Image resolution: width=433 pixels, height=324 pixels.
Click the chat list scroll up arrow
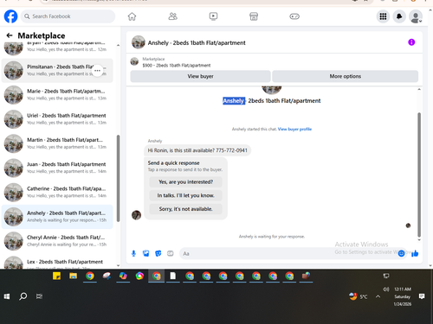tap(118, 45)
